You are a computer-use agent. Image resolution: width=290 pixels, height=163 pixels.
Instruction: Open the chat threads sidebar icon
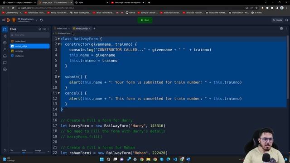5,62
